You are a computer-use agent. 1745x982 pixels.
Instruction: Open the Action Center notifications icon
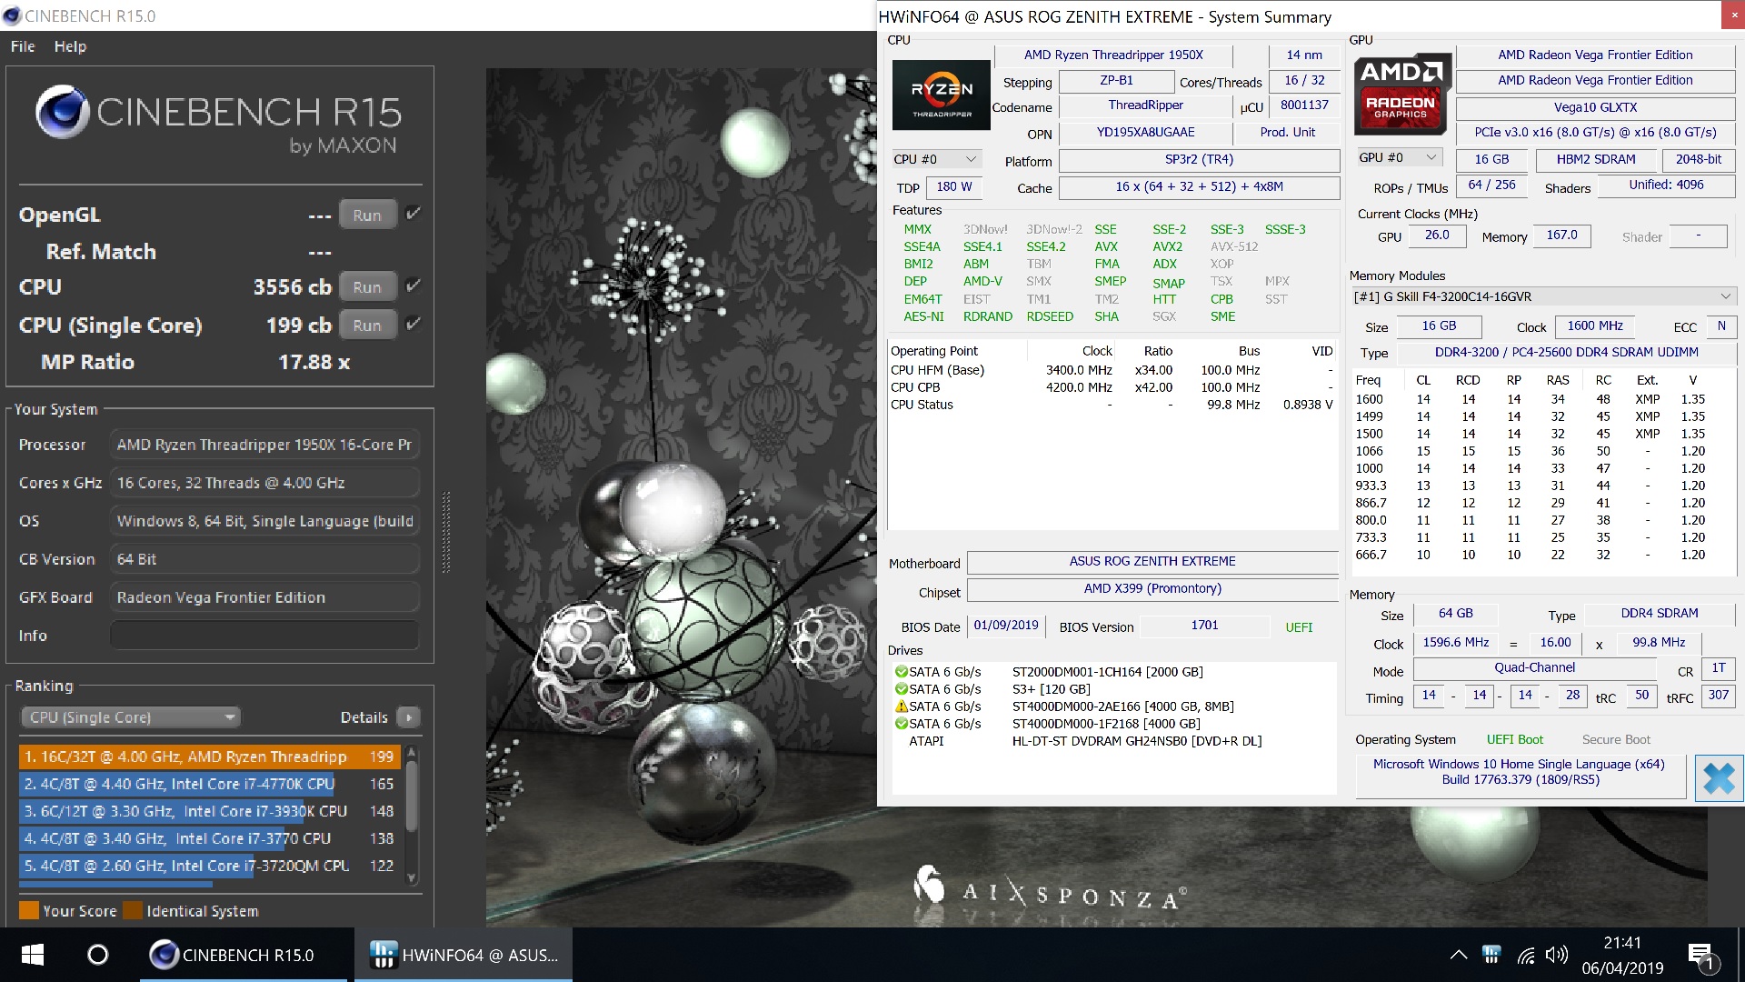click(1701, 956)
